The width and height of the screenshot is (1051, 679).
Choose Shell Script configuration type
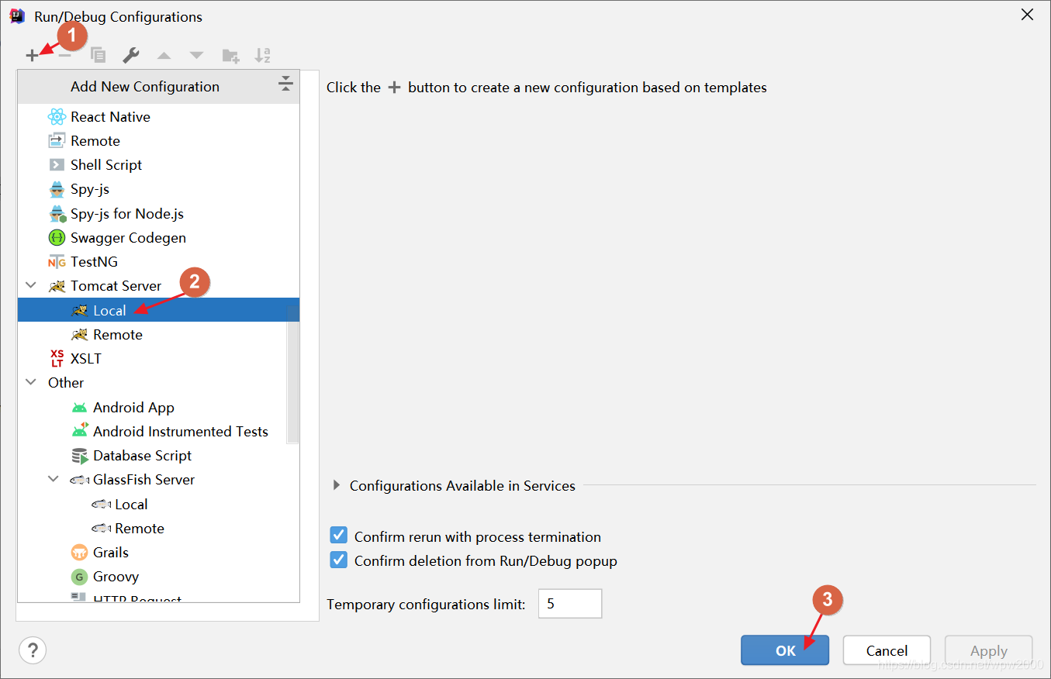pos(158,165)
